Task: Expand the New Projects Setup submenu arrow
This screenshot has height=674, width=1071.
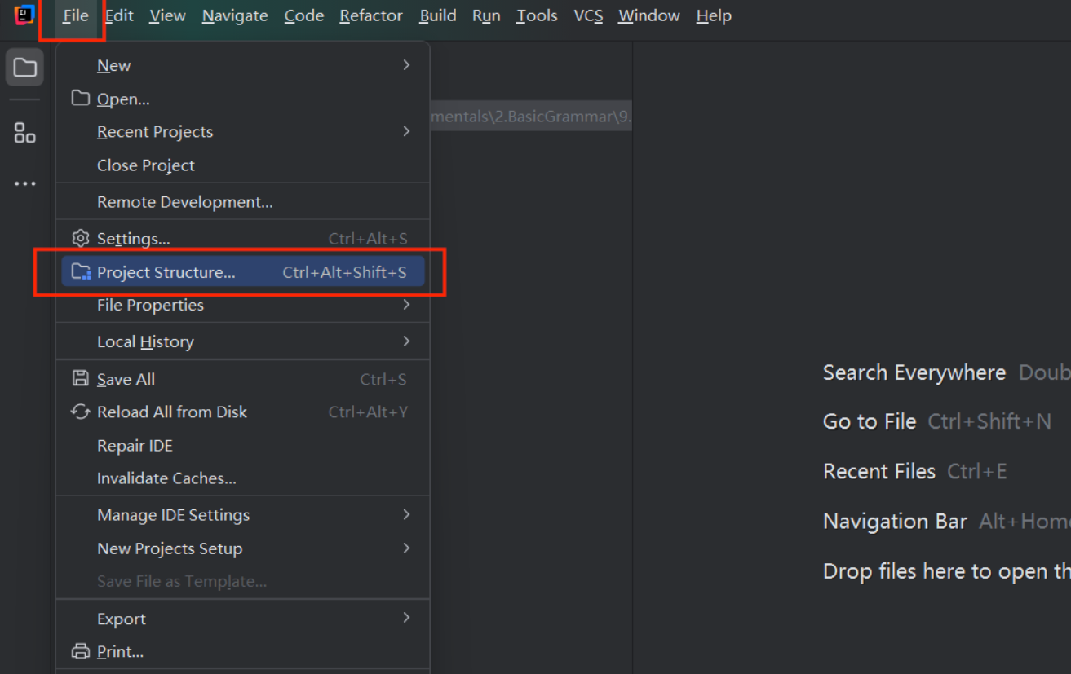Action: (406, 548)
